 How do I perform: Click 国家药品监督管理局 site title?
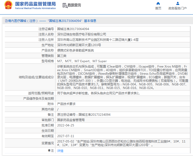click(35, 4)
